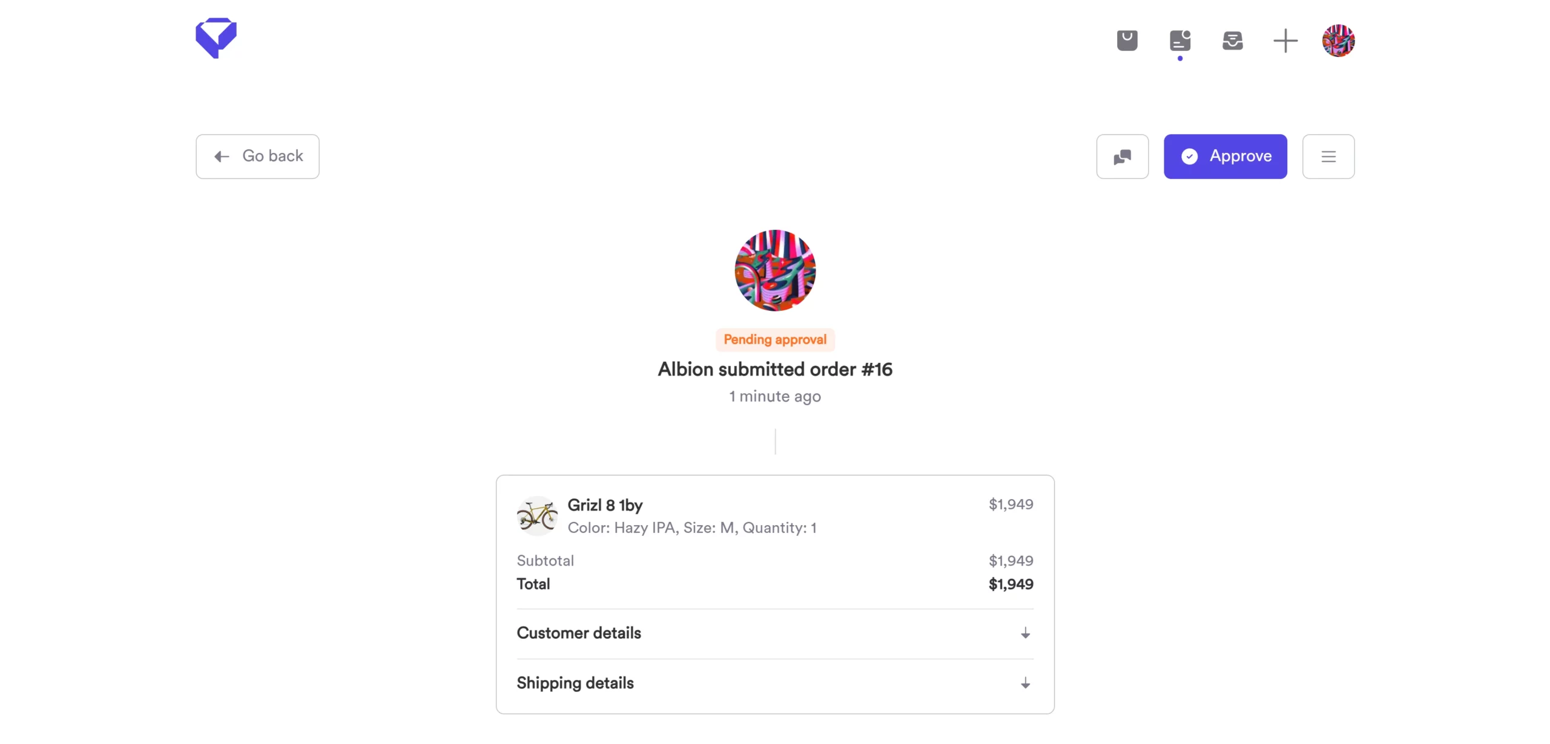Open the hamburger menu next to Approve

1328,157
